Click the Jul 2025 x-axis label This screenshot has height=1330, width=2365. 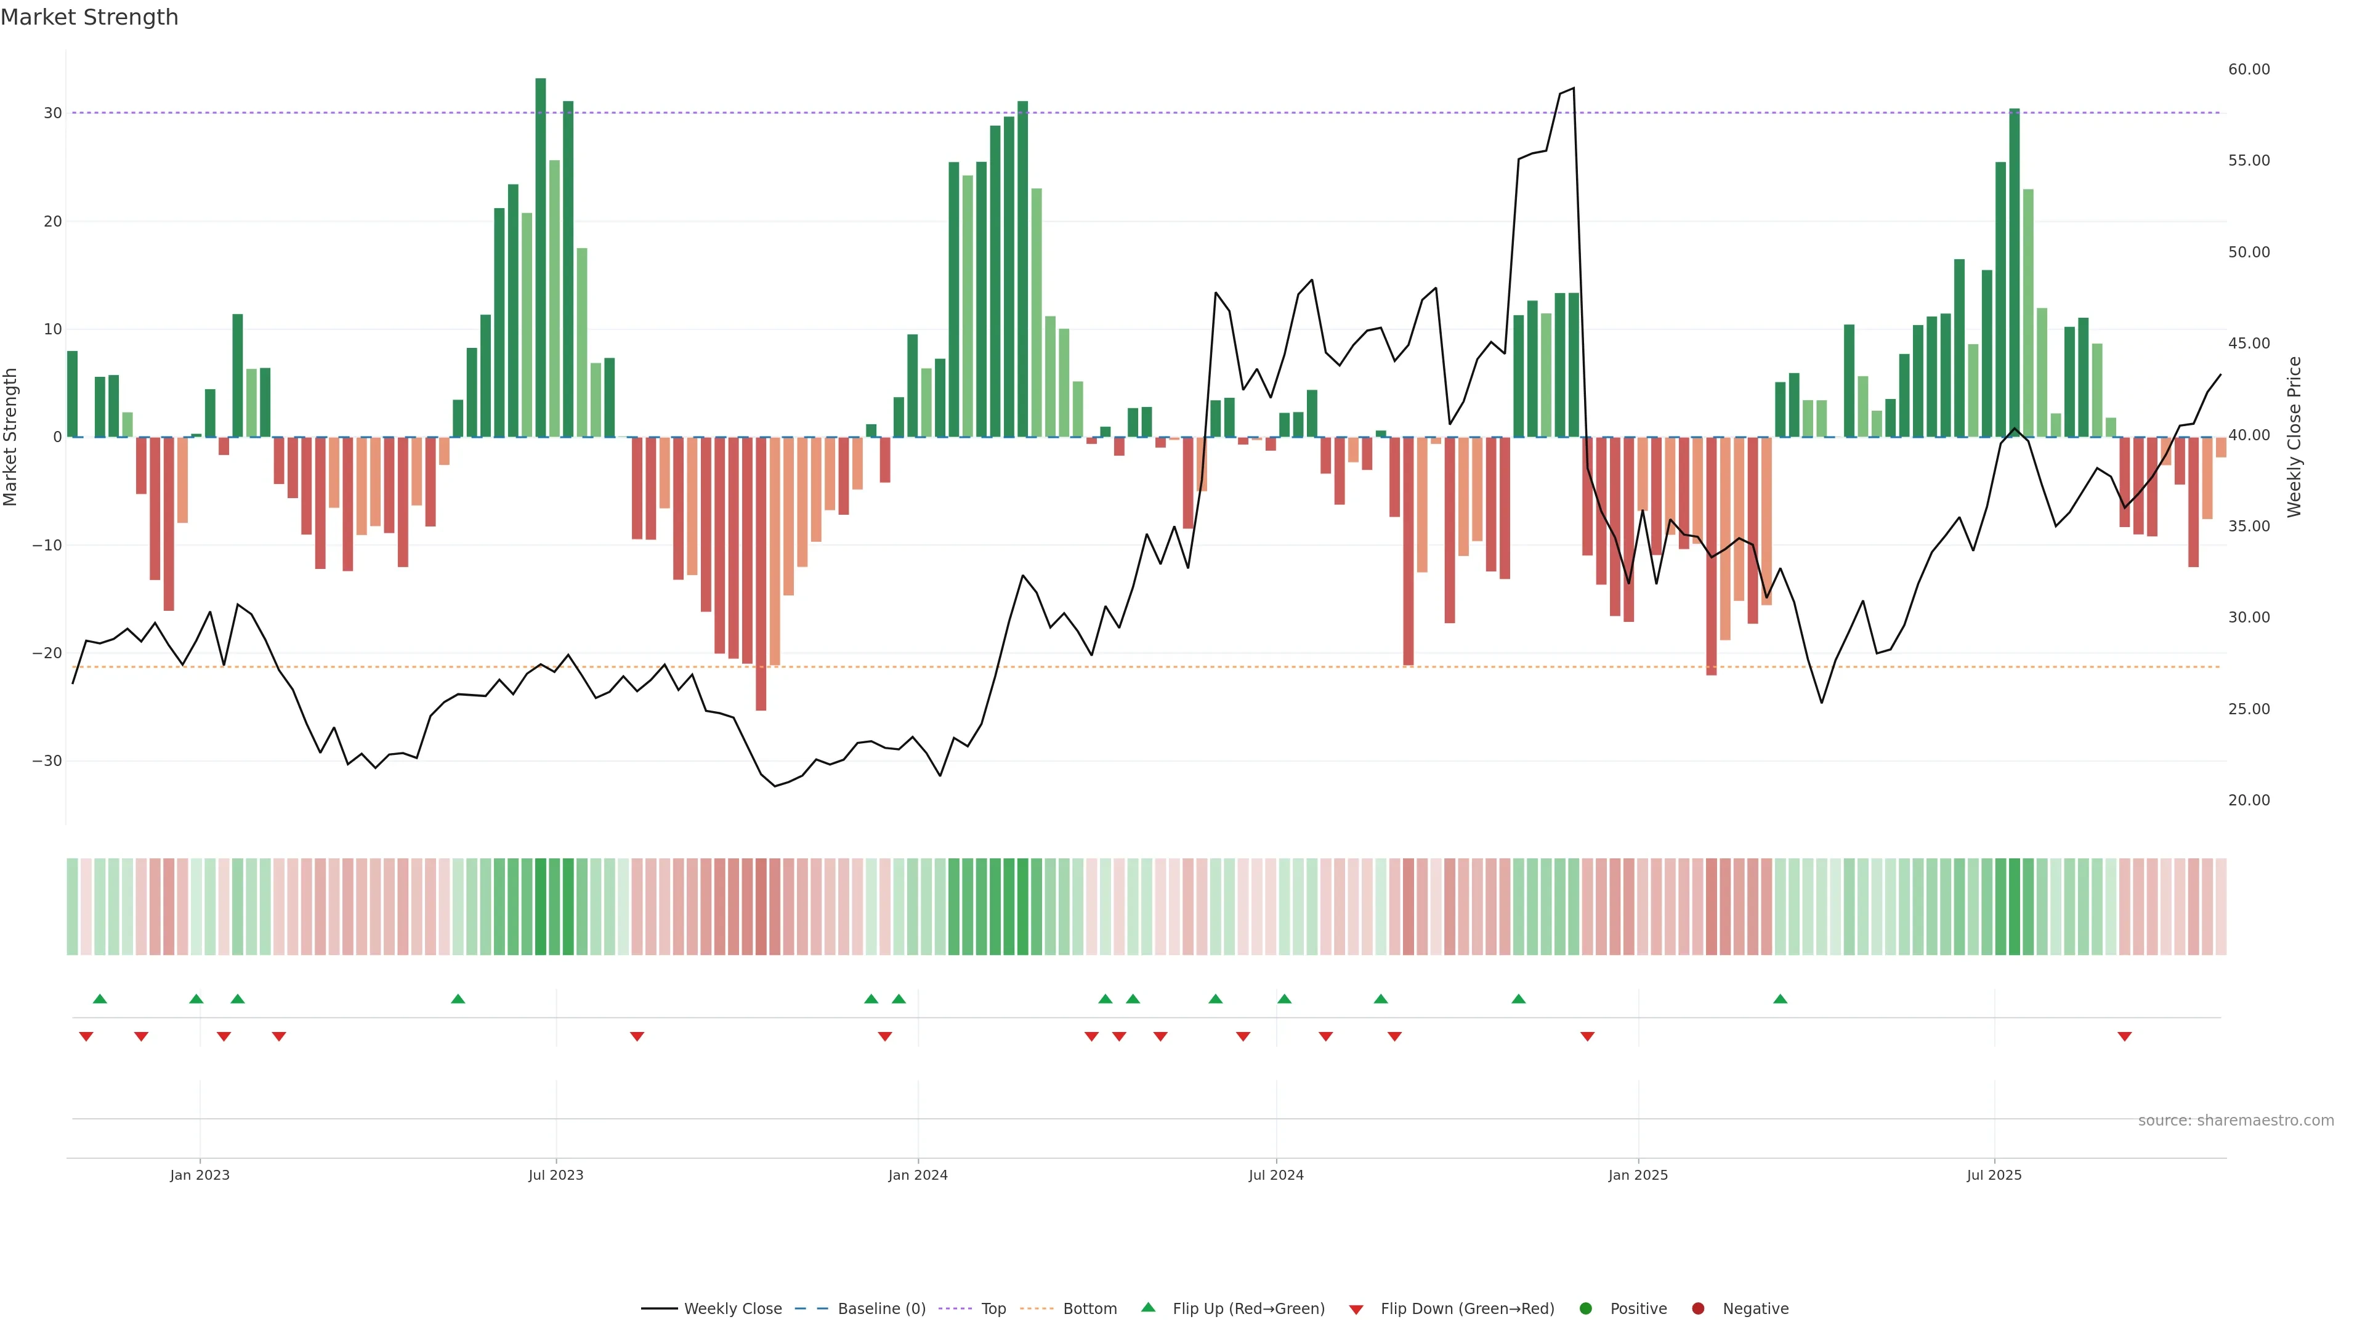[1994, 1175]
